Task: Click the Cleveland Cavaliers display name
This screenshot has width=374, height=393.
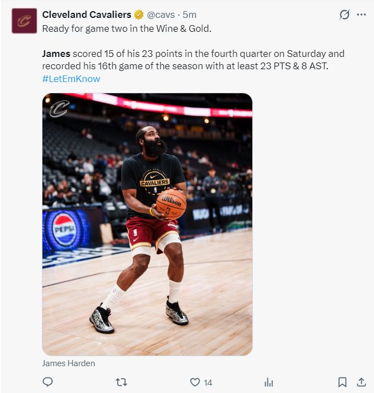Action: click(x=87, y=15)
